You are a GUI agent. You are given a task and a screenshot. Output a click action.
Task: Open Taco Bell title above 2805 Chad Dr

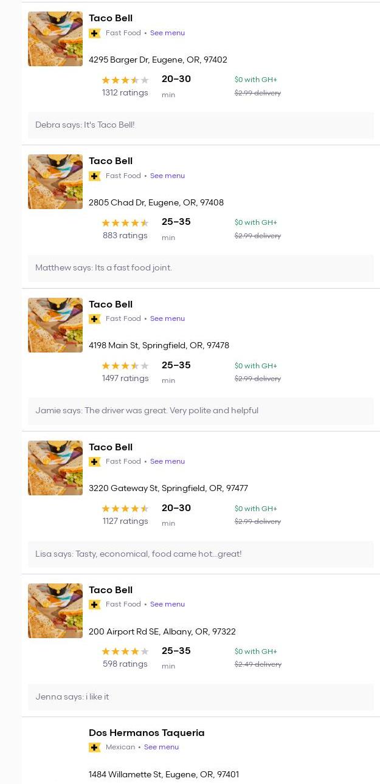[x=111, y=161]
